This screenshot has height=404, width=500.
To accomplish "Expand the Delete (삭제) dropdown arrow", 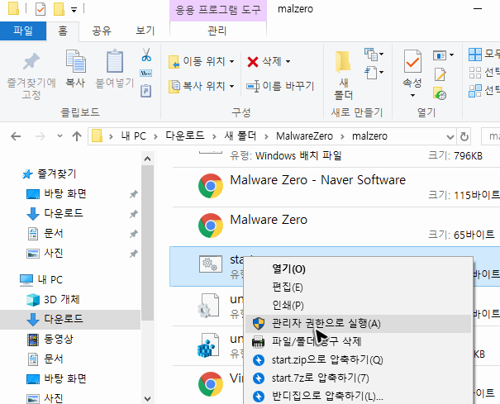I will coord(288,61).
